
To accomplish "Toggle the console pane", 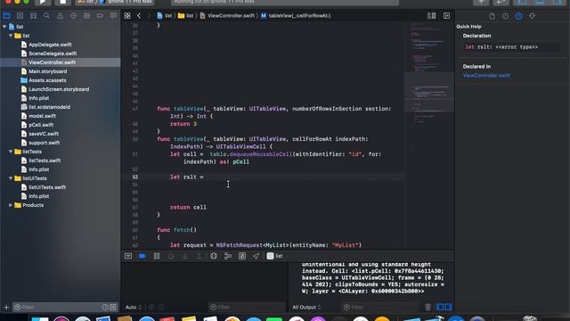I will [x=448, y=307].
